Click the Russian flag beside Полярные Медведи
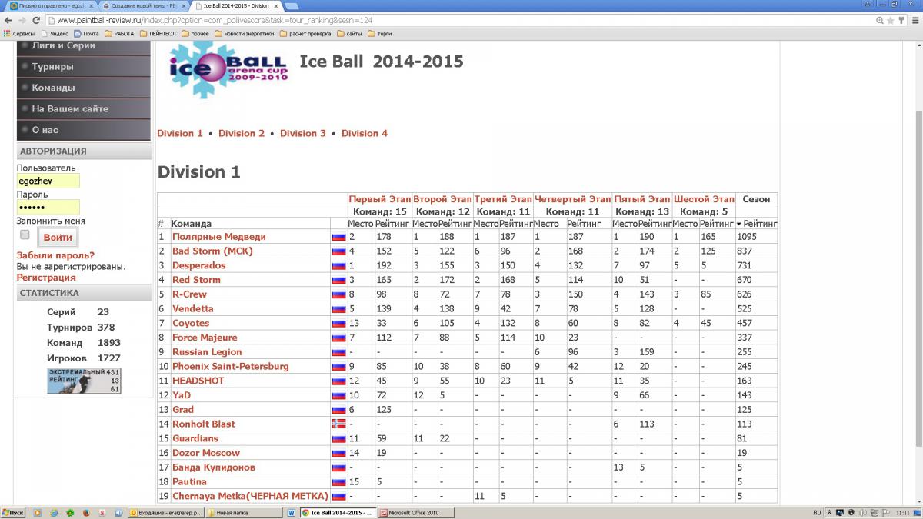The height and width of the screenshot is (519, 923). click(338, 237)
